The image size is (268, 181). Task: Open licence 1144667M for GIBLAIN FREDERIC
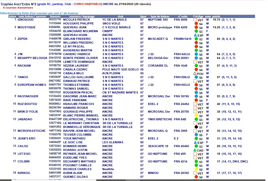pyautogui.click(x=55, y=39)
